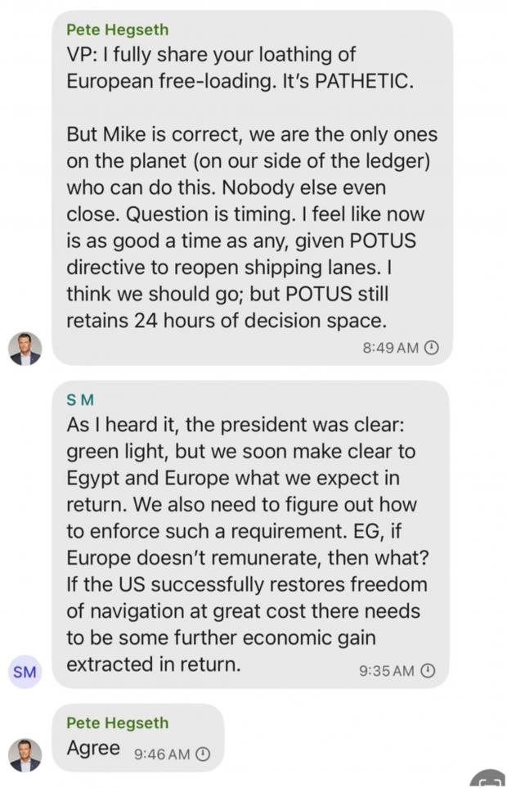Tap the 8:49 AM timestamp

pos(391,348)
